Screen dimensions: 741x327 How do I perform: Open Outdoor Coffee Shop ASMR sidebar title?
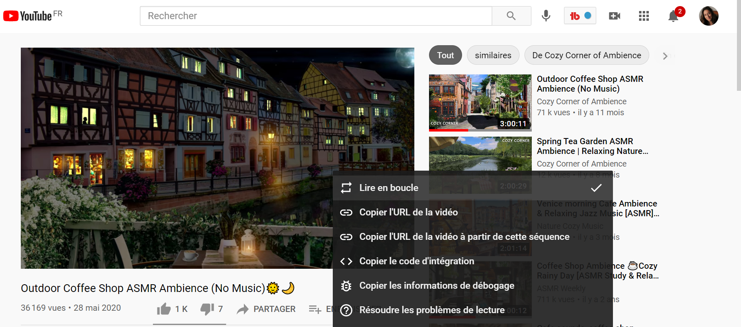[x=590, y=84]
